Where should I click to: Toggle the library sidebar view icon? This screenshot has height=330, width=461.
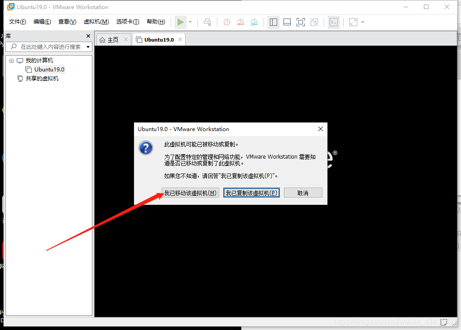[274, 22]
